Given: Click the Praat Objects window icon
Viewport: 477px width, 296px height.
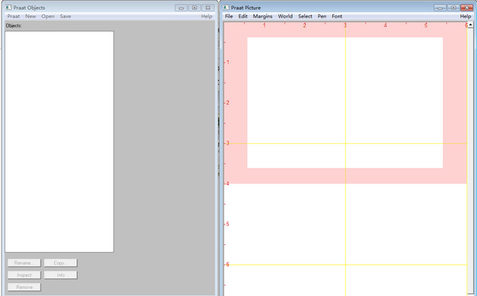Looking at the screenshot, I should point(9,7).
